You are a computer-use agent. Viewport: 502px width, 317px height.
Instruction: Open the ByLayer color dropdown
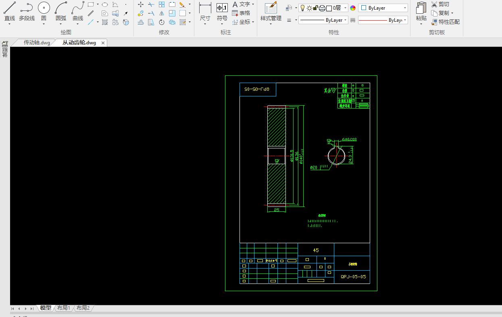pyautogui.click(x=383, y=8)
